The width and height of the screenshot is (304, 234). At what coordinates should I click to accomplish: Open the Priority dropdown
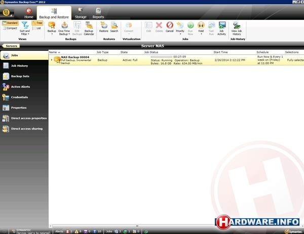[x=180, y=28]
